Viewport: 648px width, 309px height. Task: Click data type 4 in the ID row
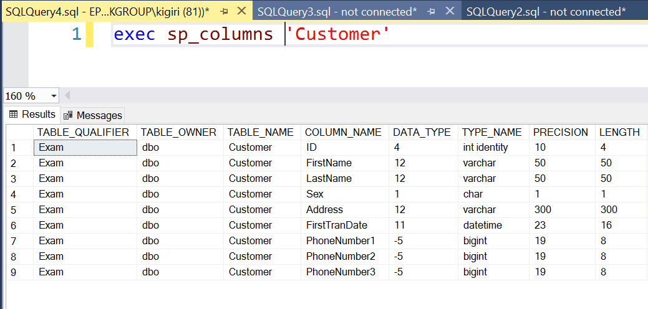423,147
